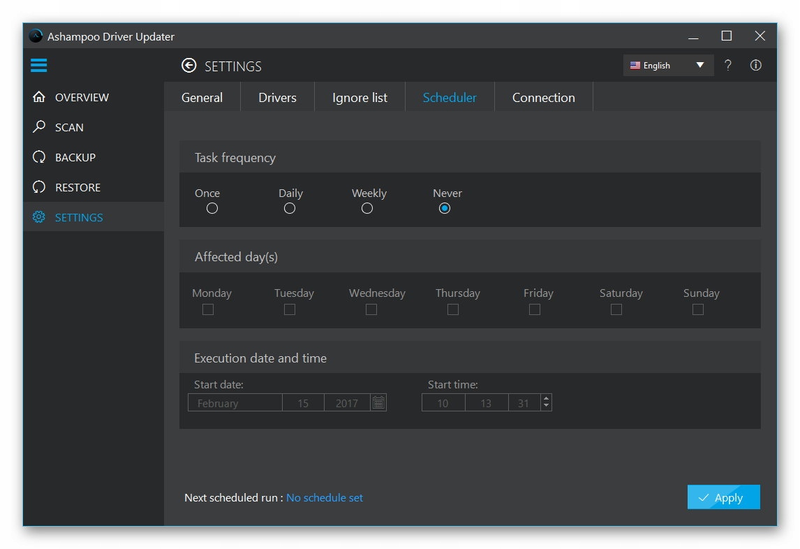Open the Ignore list tab
Image resolution: width=800 pixels, height=549 pixels.
[360, 98]
